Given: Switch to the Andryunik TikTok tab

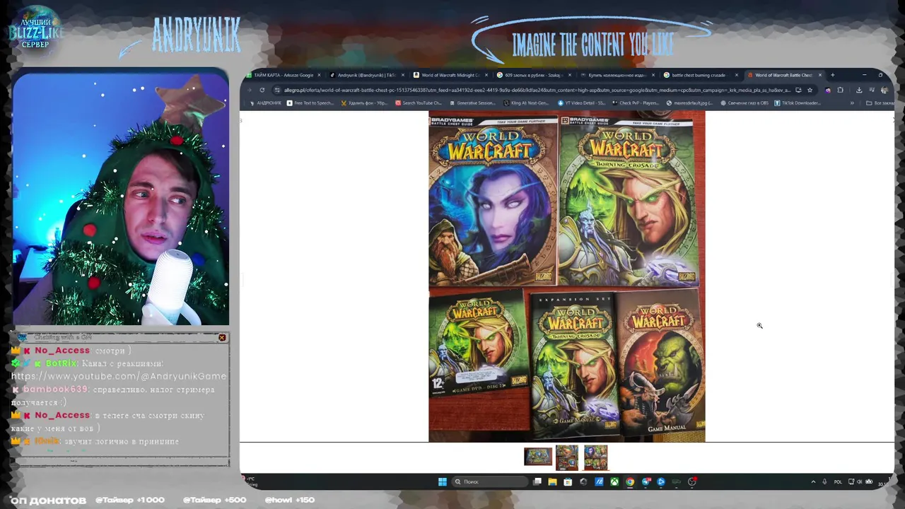Looking at the screenshot, I should 366,75.
